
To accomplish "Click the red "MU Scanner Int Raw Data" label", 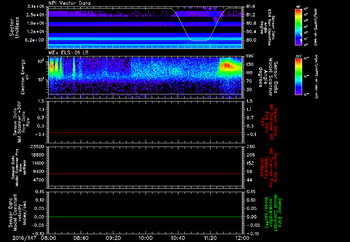I will (269, 122).
